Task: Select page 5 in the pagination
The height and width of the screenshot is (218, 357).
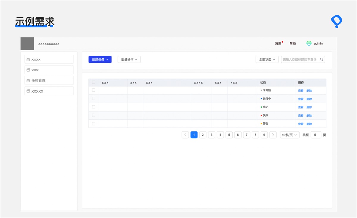Action: tap(229, 135)
